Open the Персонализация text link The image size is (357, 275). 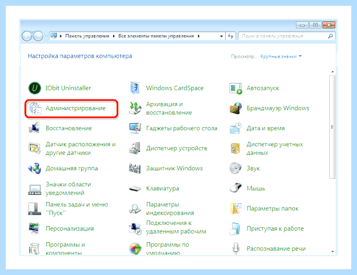[x=70, y=228]
